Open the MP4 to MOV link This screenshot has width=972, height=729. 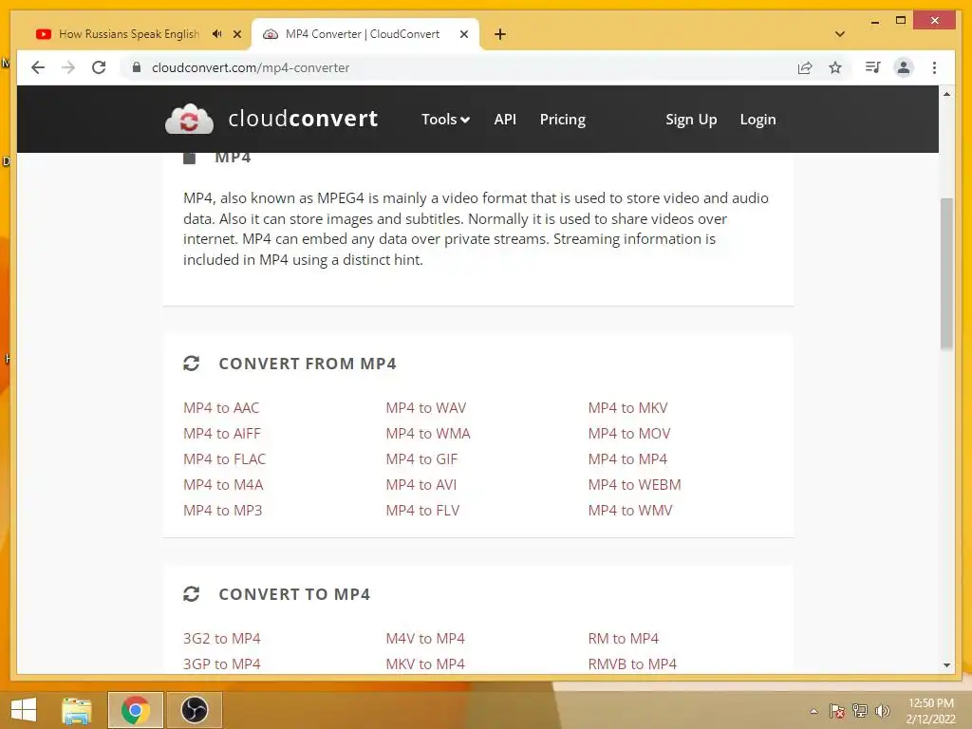coord(629,433)
